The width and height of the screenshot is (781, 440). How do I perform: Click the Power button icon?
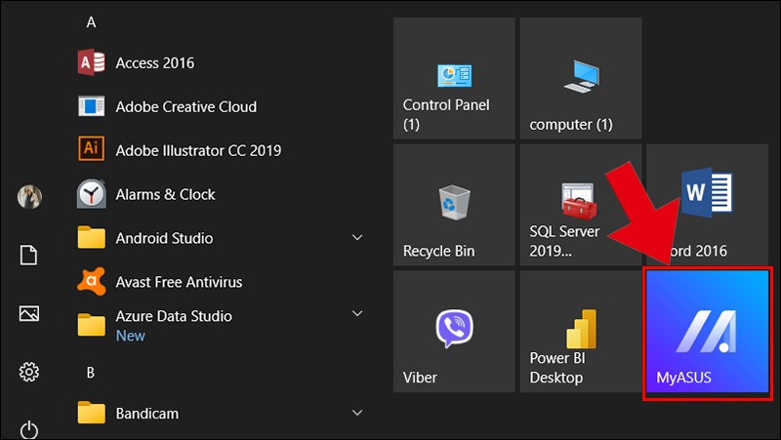(29, 430)
